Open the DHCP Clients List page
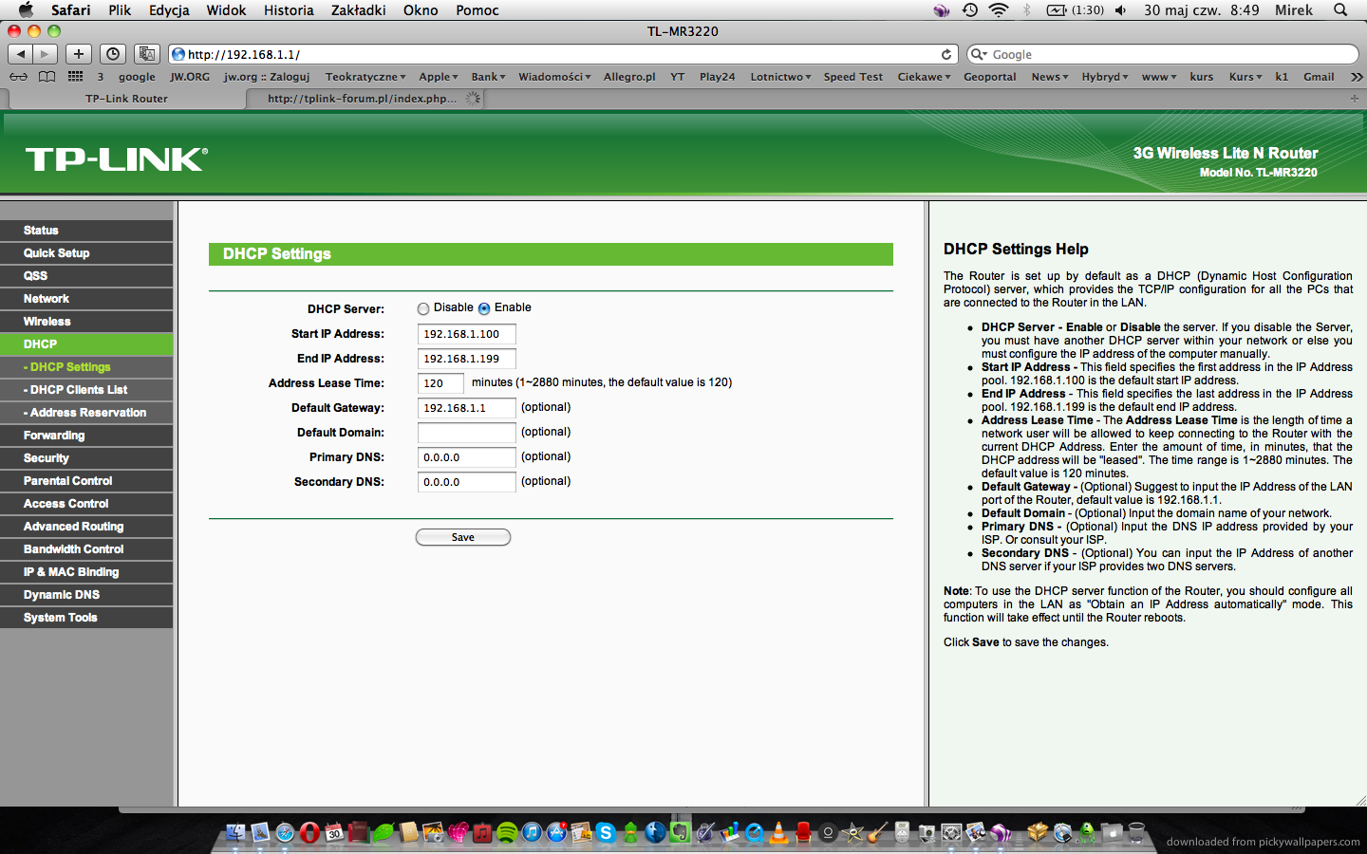1367x854 pixels. pyautogui.click(x=86, y=390)
